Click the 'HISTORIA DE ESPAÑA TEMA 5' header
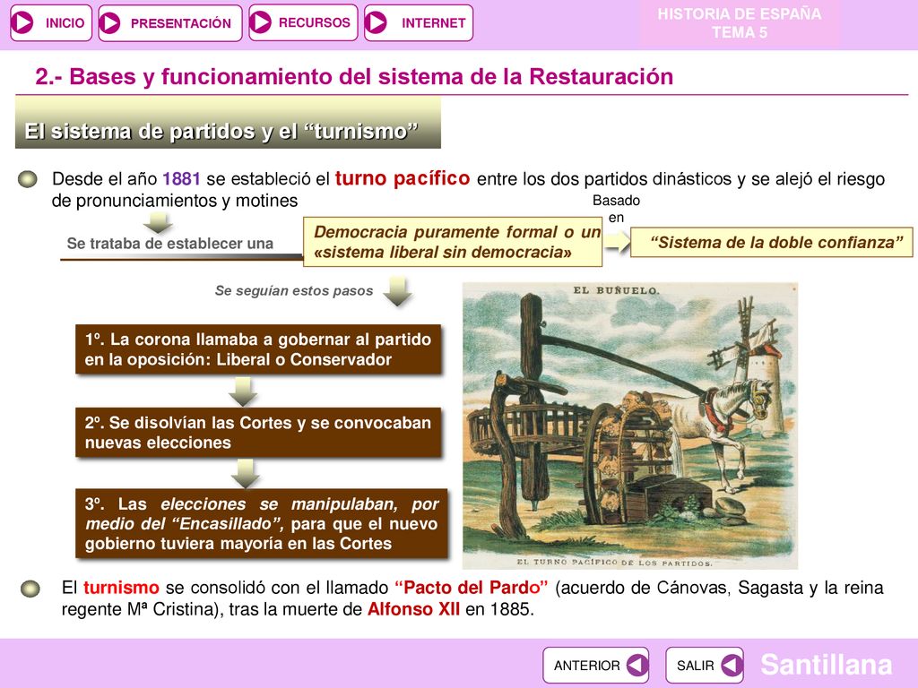The width and height of the screenshot is (918, 688). (740, 23)
